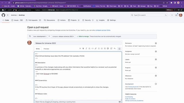Mention a user with the @ icon
Viewport: 184px width, 103px height.
point(108,48)
